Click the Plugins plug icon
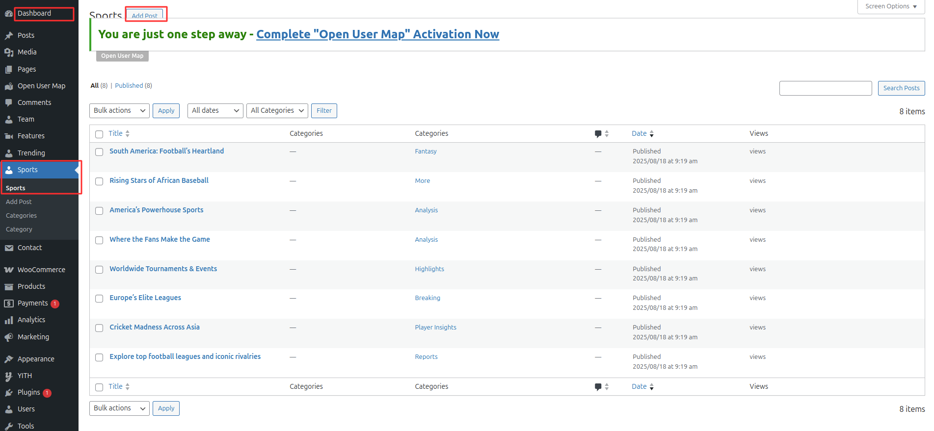Viewport: 934px width, 431px height. click(9, 393)
